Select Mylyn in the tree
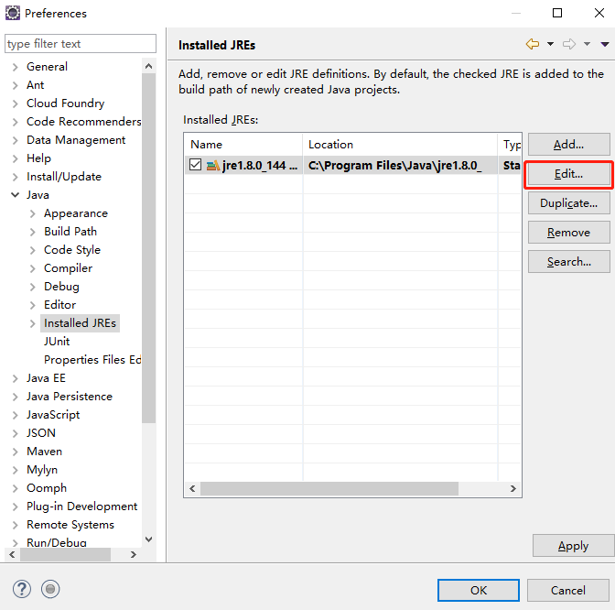This screenshot has width=615, height=610. click(x=42, y=470)
